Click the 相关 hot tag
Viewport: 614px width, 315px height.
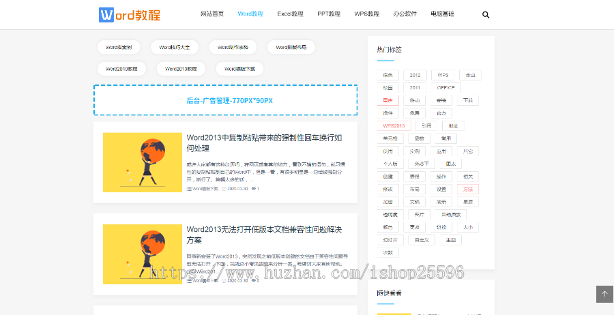(468, 177)
